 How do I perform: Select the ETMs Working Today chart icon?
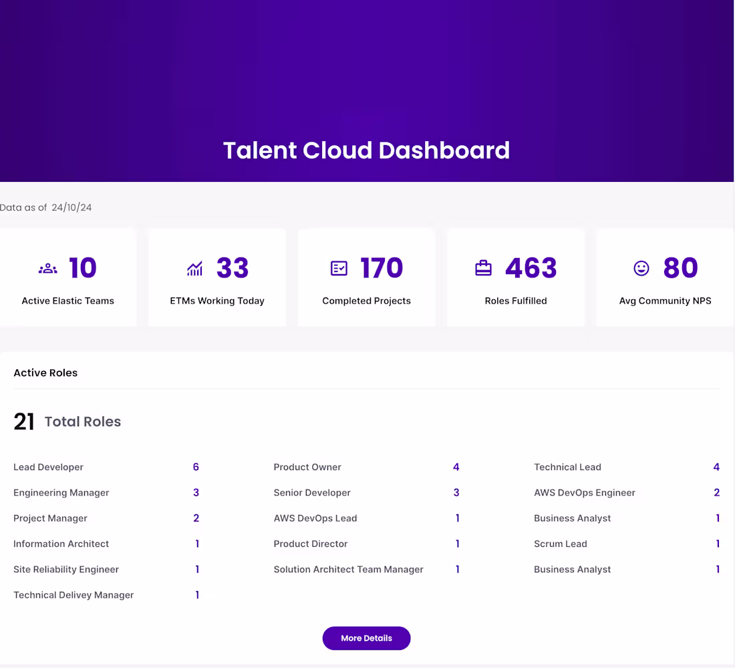tap(194, 267)
